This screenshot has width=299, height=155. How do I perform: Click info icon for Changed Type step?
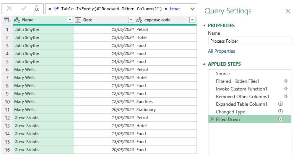[x=280, y=111]
